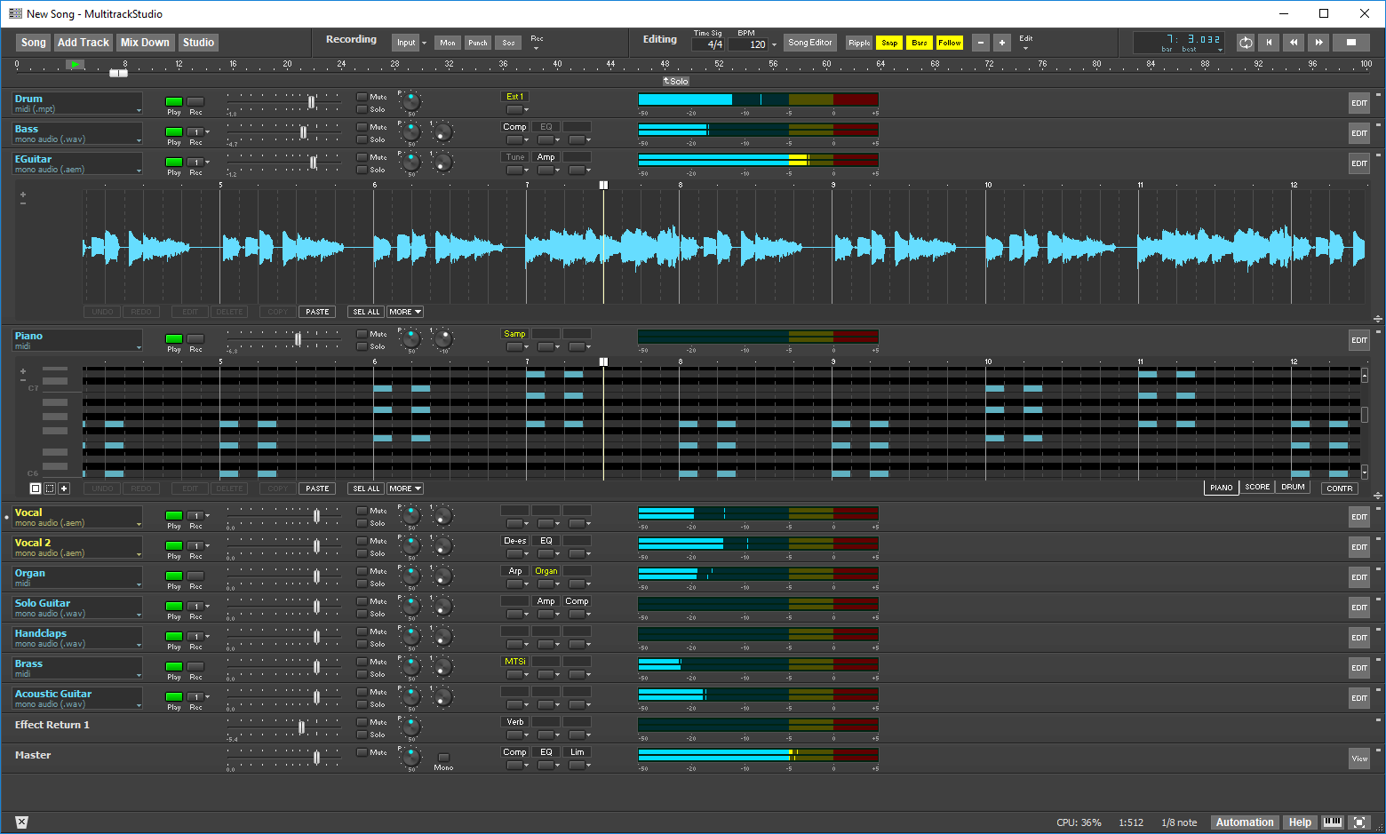Click the zoom out minus button in Editing section
The height and width of the screenshot is (834, 1386).
(980, 43)
